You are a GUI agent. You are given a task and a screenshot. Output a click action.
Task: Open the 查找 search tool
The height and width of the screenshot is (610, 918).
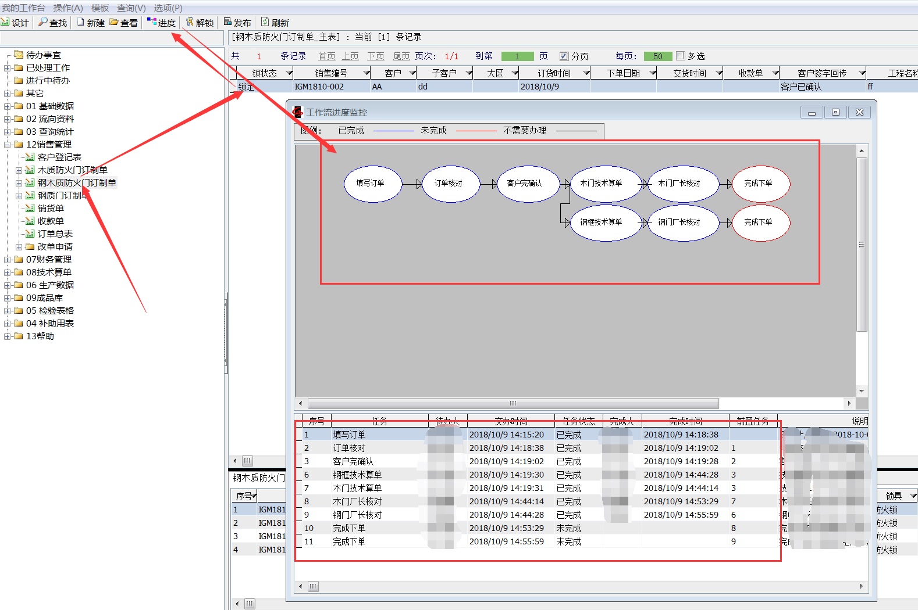[x=52, y=23]
